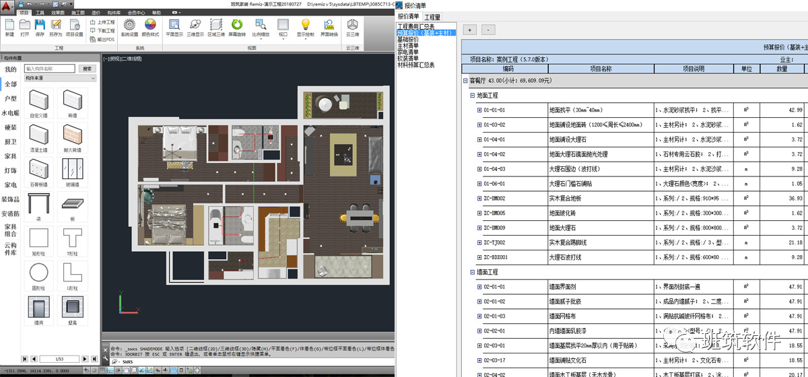Screen dimensions: 808x377
Task: Click the + expand-all button
Action: pos(469,30)
